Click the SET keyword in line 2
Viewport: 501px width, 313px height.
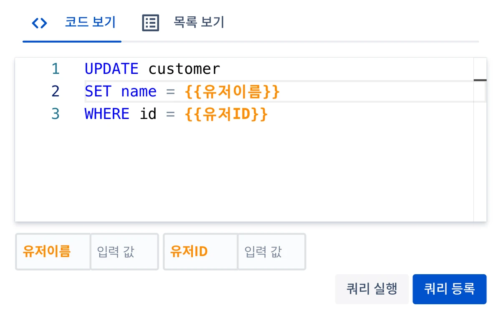click(x=98, y=91)
